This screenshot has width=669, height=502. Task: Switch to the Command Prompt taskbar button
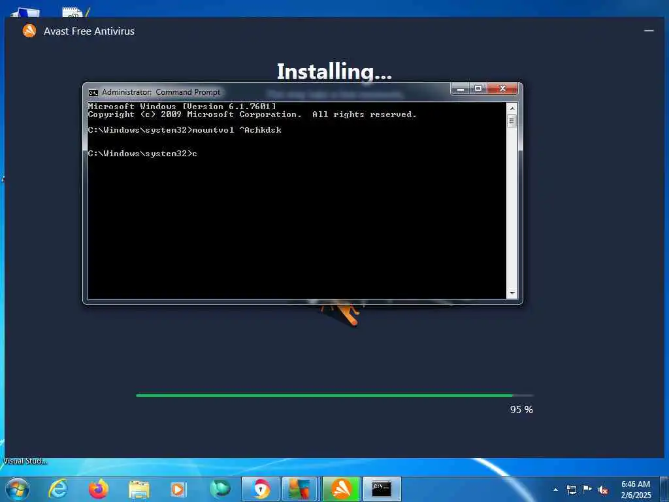click(382, 489)
